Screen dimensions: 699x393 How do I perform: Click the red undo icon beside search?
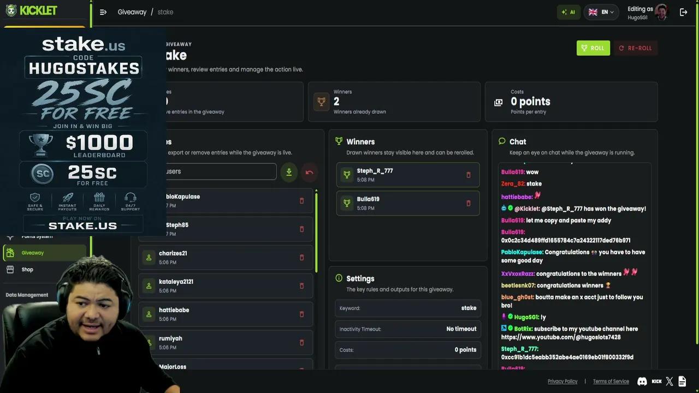point(309,172)
